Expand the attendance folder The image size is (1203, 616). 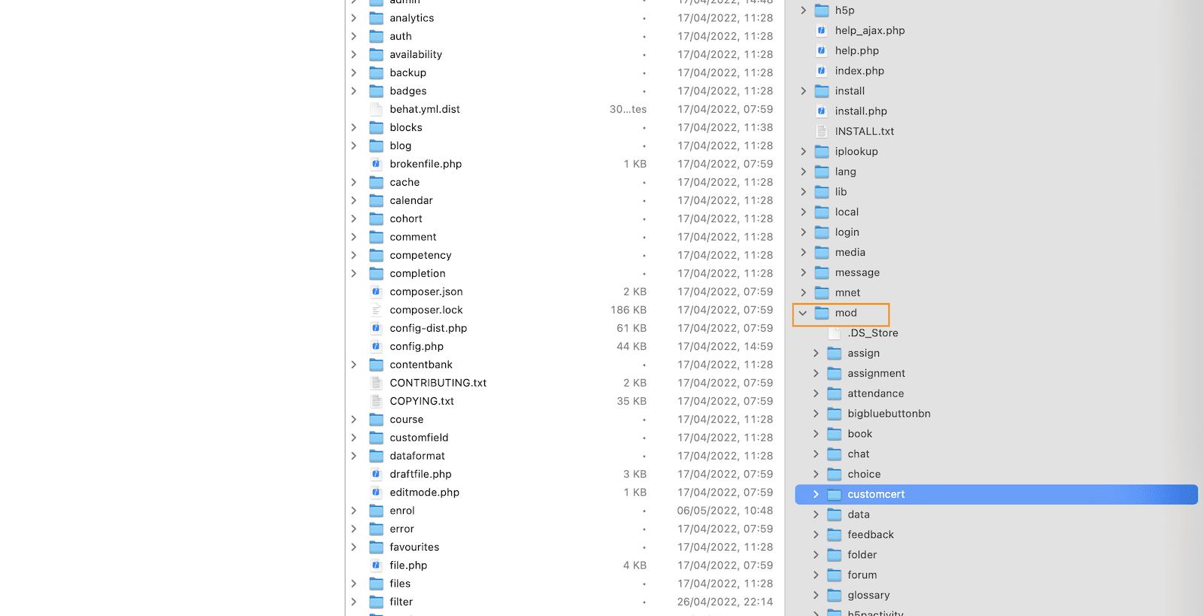(816, 393)
